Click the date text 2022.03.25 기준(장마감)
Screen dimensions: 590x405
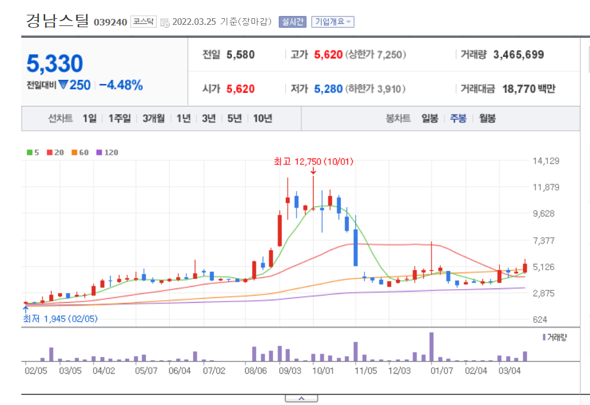222,22
